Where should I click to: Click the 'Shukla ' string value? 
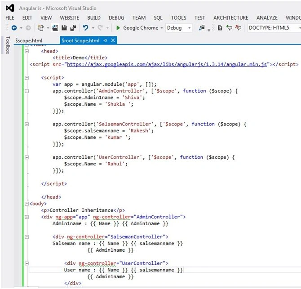118,104
